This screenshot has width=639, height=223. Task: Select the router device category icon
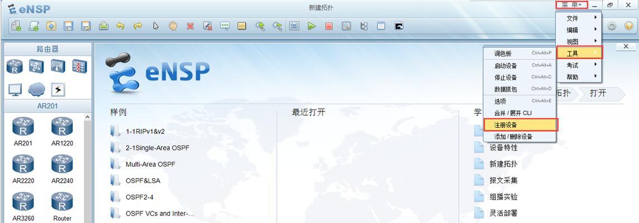[15, 66]
